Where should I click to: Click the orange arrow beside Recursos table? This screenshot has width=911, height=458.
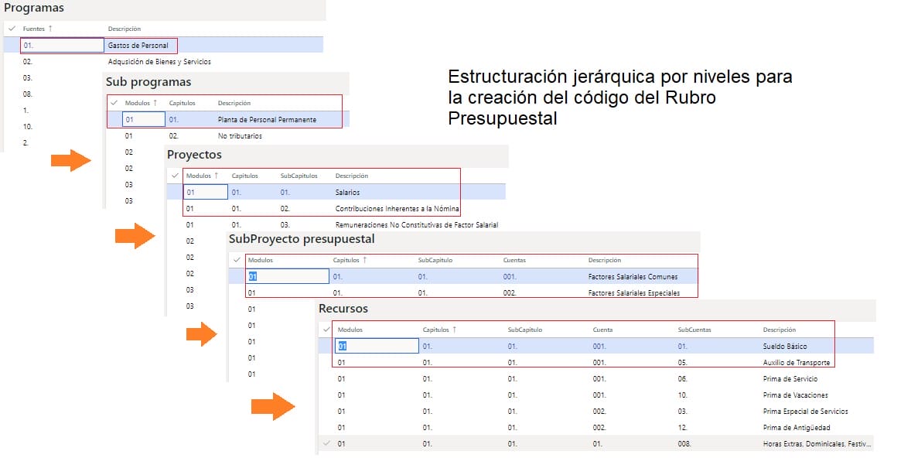(x=273, y=407)
